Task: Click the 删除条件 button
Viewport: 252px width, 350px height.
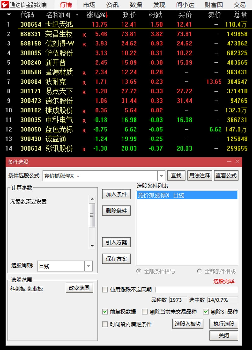Action: click(116, 211)
